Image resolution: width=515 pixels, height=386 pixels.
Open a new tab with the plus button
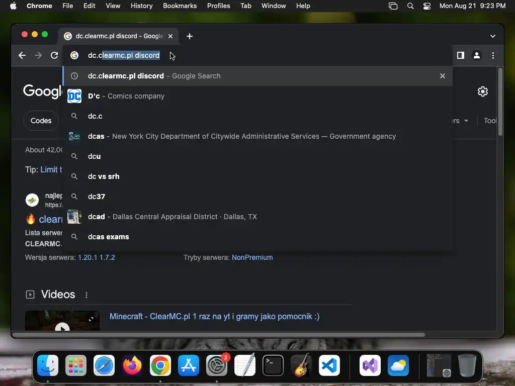(x=190, y=36)
